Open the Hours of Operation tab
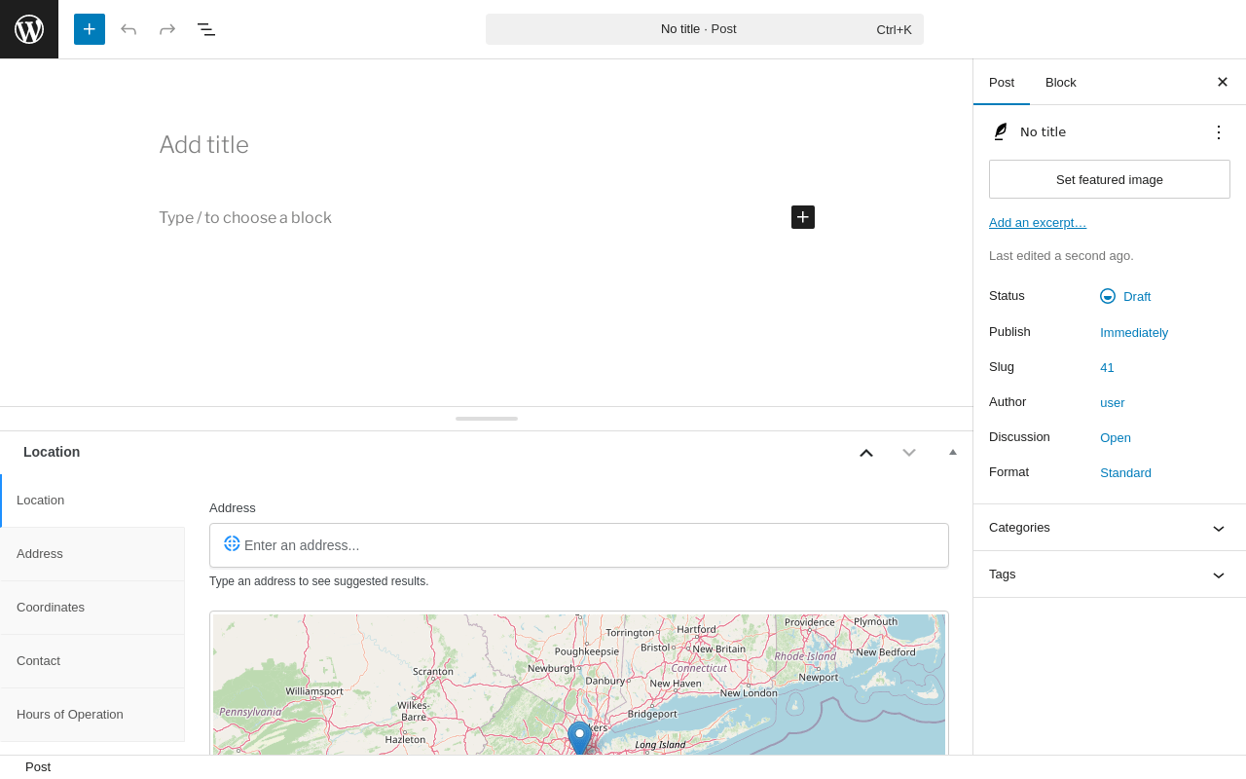The image size is (1246, 779). click(70, 715)
